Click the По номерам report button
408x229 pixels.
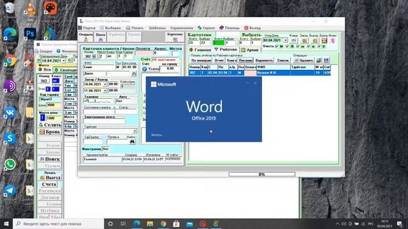tap(201, 60)
